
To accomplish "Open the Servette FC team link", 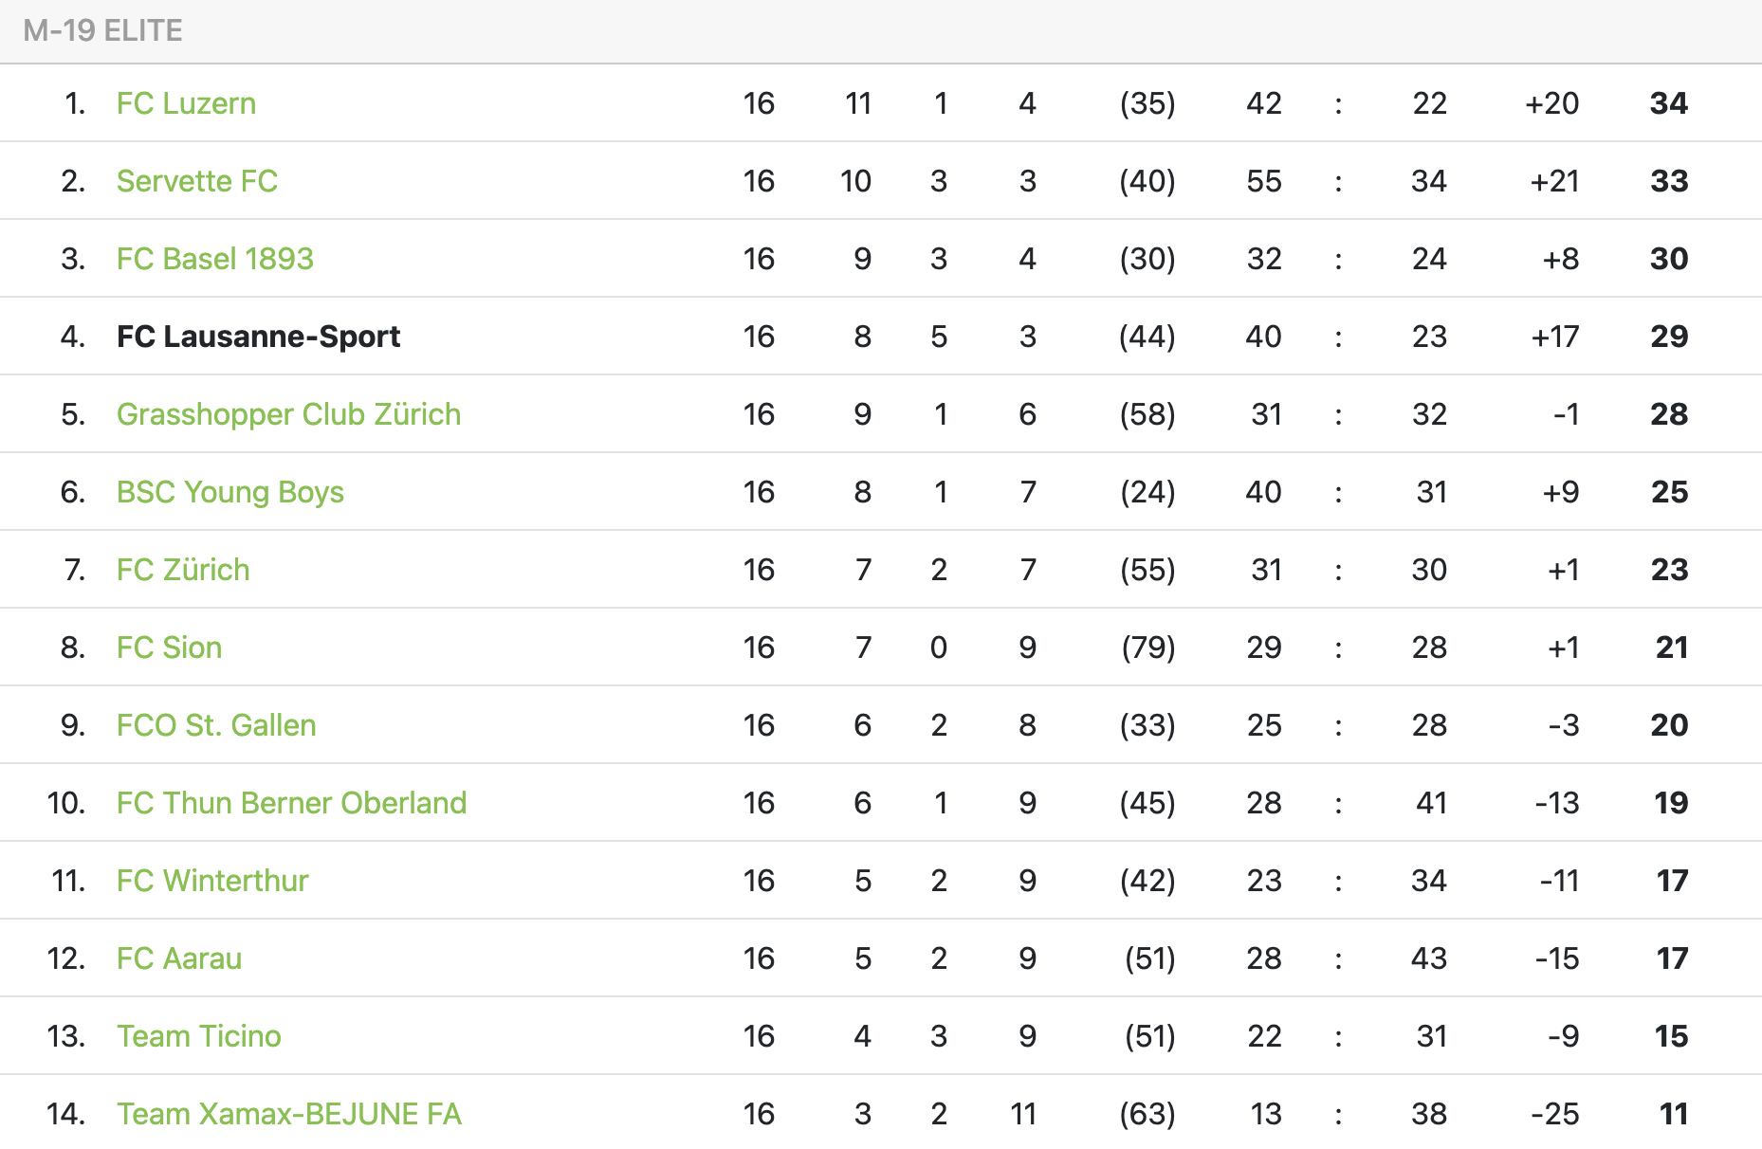I will tap(196, 181).
